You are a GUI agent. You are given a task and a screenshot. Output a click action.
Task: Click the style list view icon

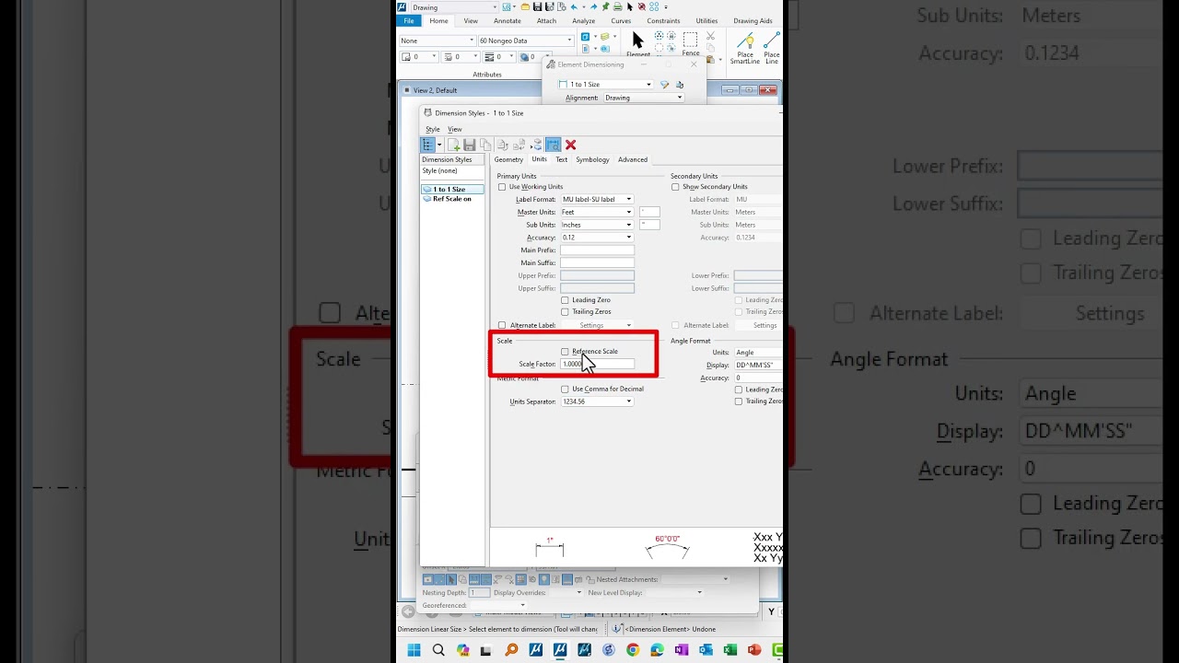point(428,145)
